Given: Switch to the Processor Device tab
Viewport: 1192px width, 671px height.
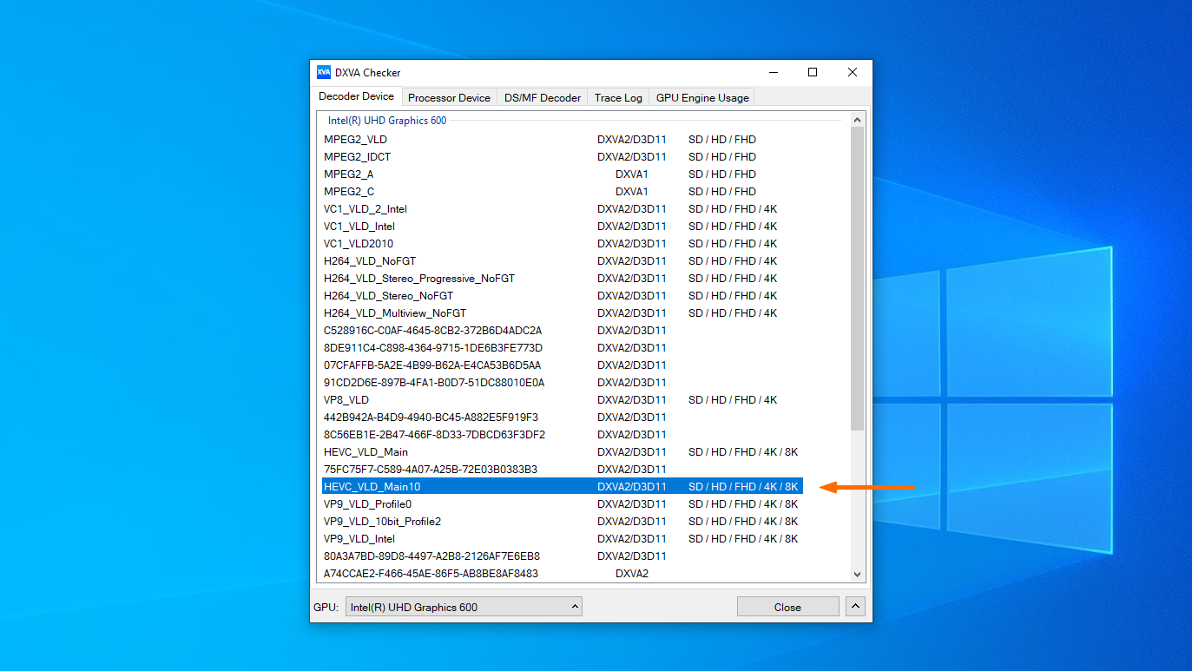Looking at the screenshot, I should point(449,98).
